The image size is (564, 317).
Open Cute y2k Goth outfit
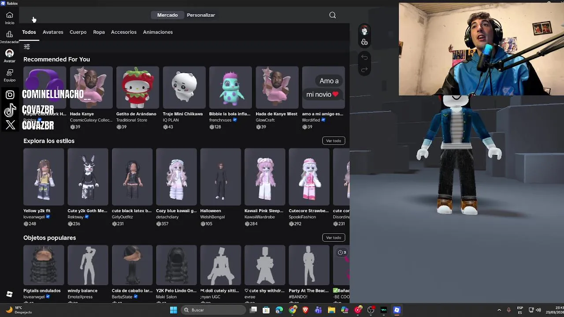tap(88, 177)
